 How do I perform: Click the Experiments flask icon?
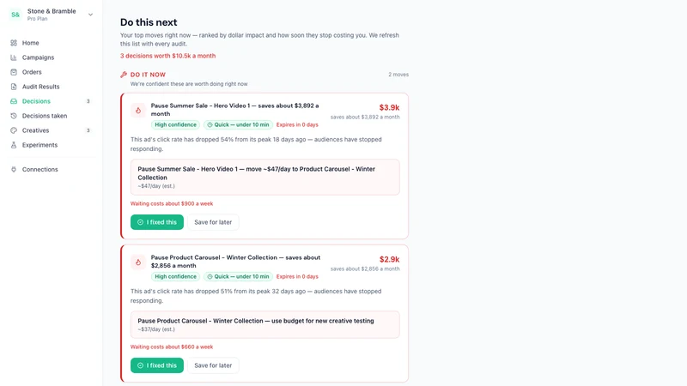[x=14, y=145]
